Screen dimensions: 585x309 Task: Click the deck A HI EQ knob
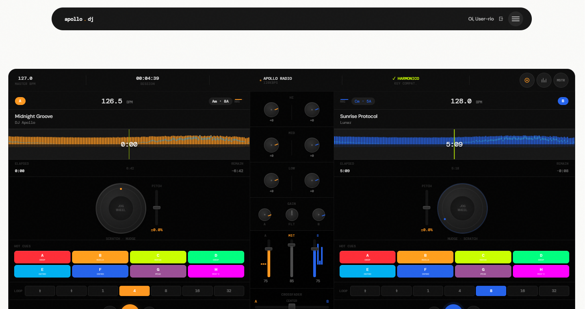[271, 110]
